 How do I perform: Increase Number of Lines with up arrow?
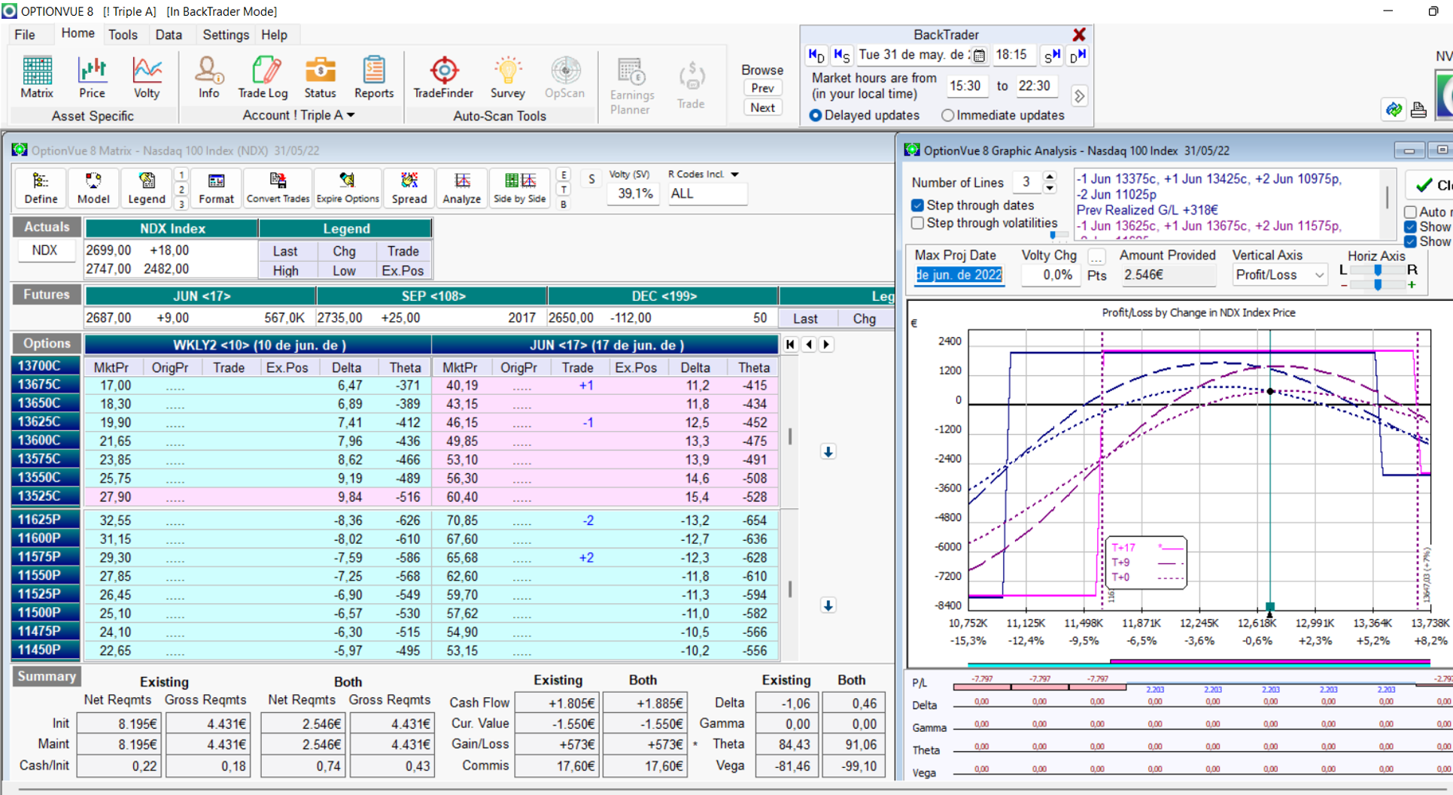pos(1050,177)
